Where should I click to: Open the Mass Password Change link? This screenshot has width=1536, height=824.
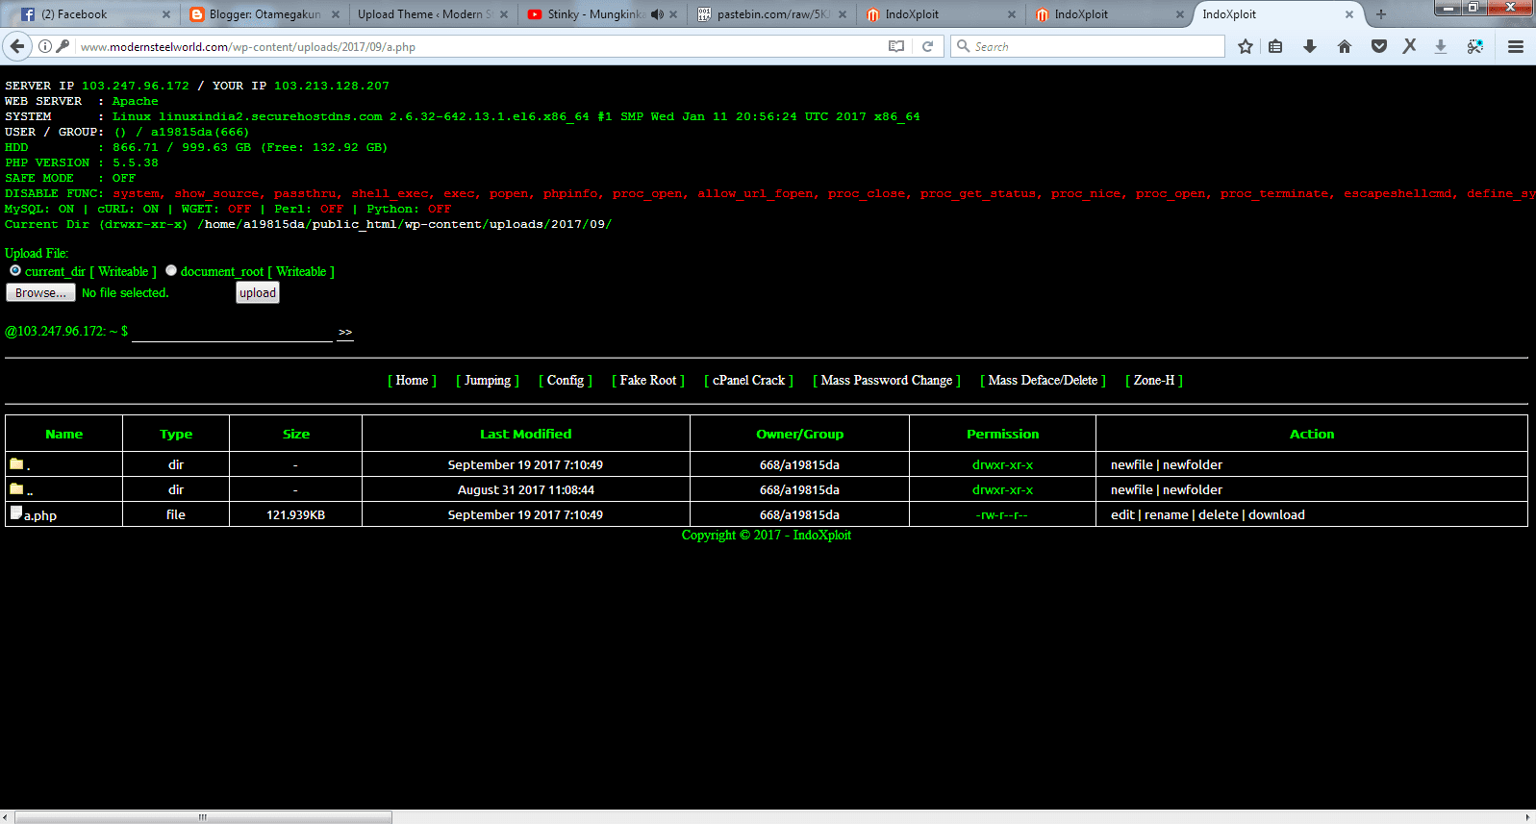coord(887,380)
